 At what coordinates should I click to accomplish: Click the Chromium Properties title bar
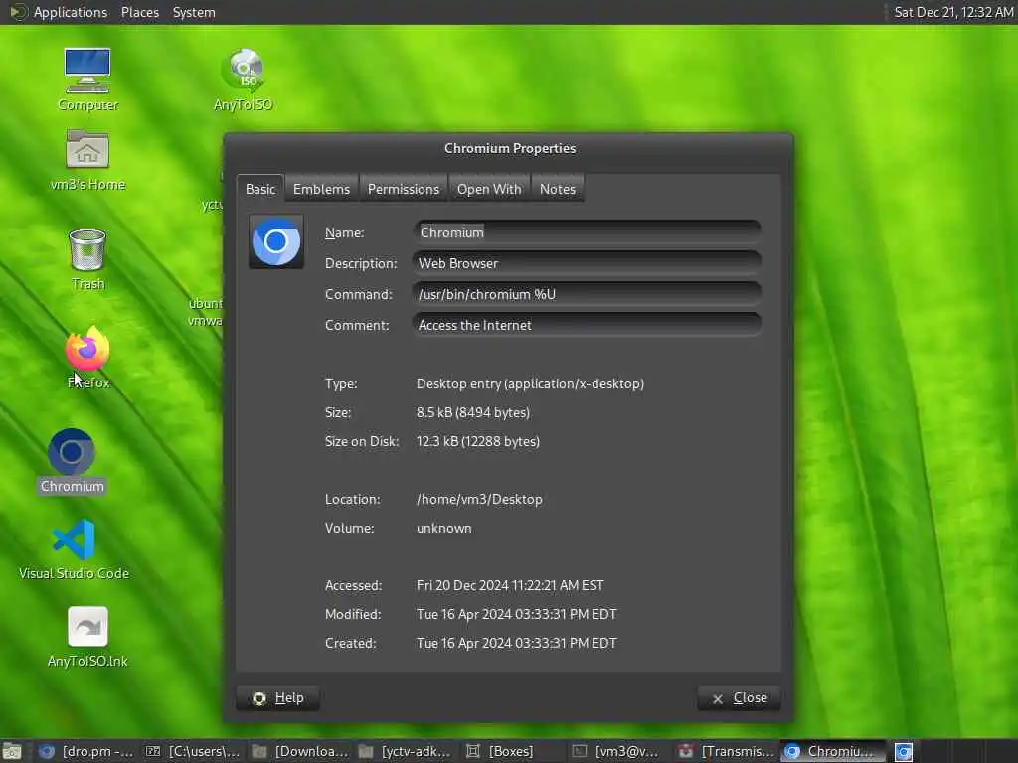click(509, 149)
